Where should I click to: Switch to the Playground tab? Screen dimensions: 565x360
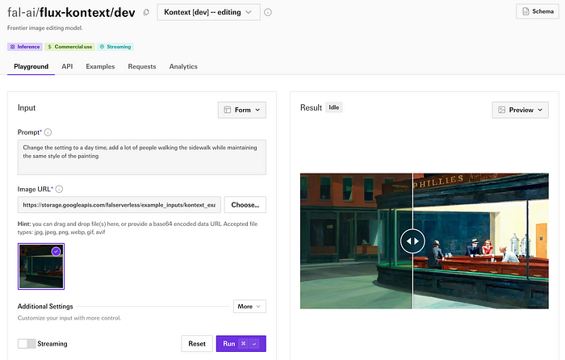tap(31, 67)
